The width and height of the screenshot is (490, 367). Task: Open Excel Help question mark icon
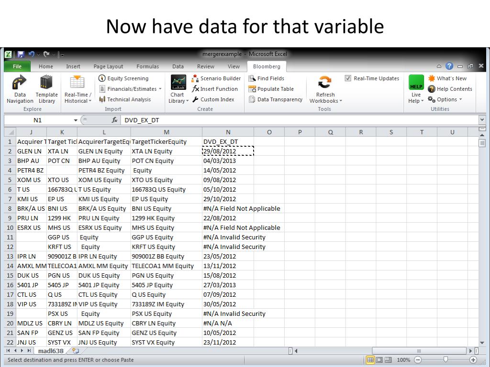449,66
